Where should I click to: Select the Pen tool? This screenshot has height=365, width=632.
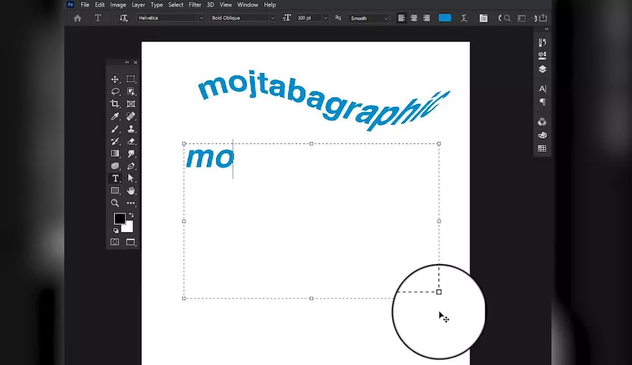[131, 166]
